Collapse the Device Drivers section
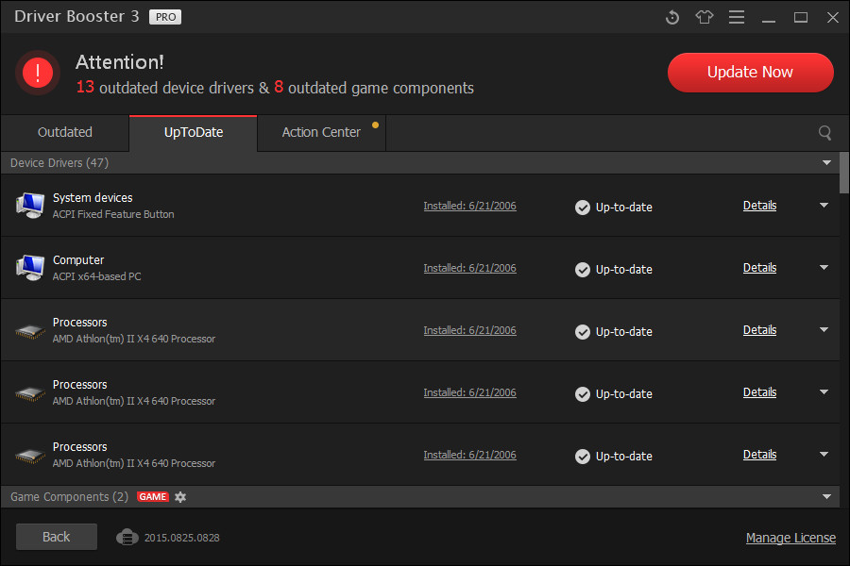Image resolution: width=850 pixels, height=566 pixels. click(x=825, y=162)
